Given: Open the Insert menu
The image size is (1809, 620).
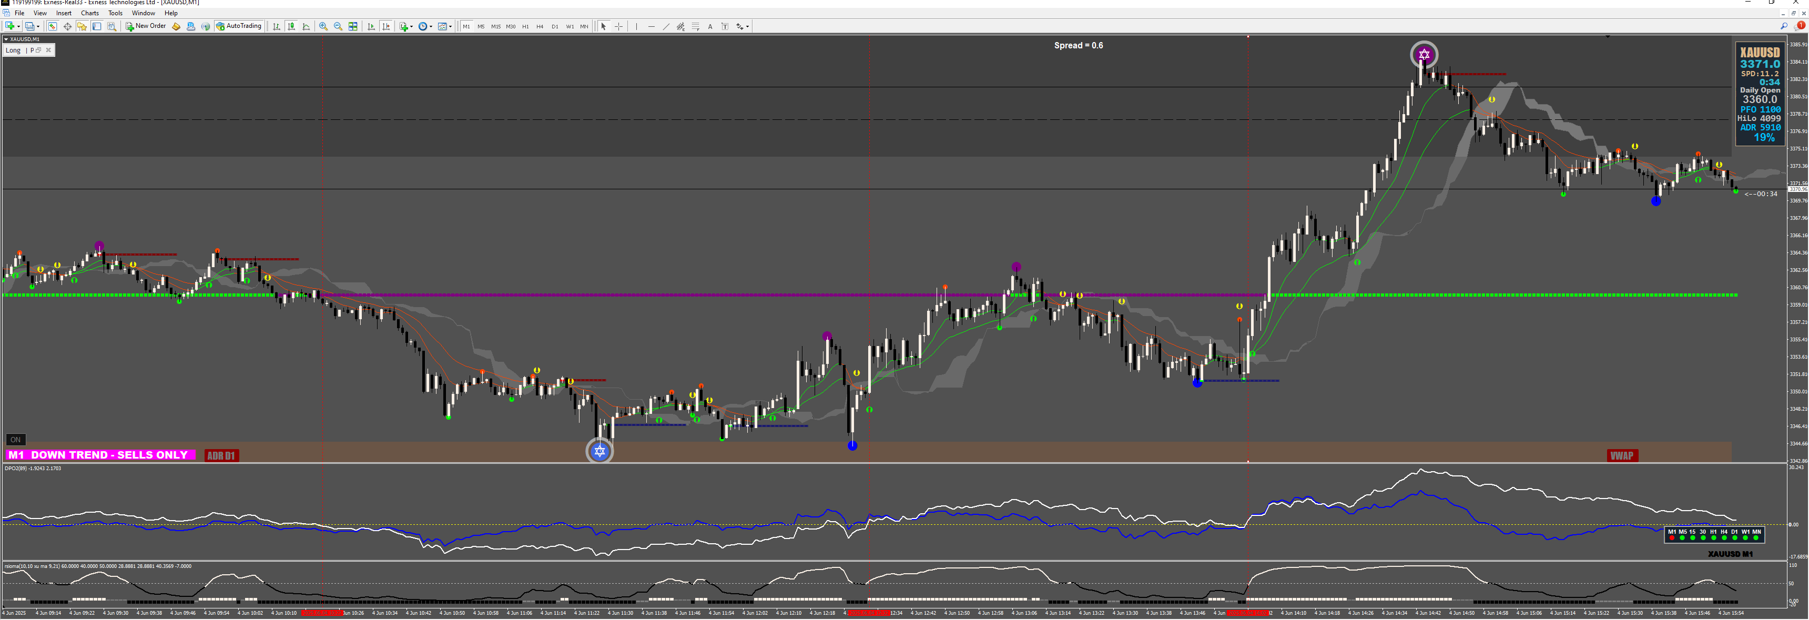Looking at the screenshot, I should point(64,13).
